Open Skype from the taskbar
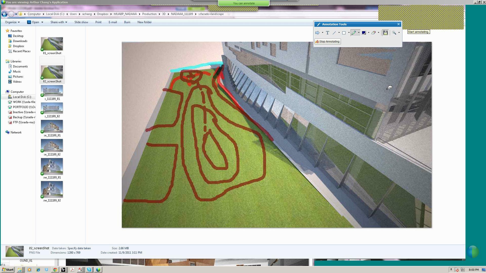Screen dimensions: 486x273 [89, 270]
